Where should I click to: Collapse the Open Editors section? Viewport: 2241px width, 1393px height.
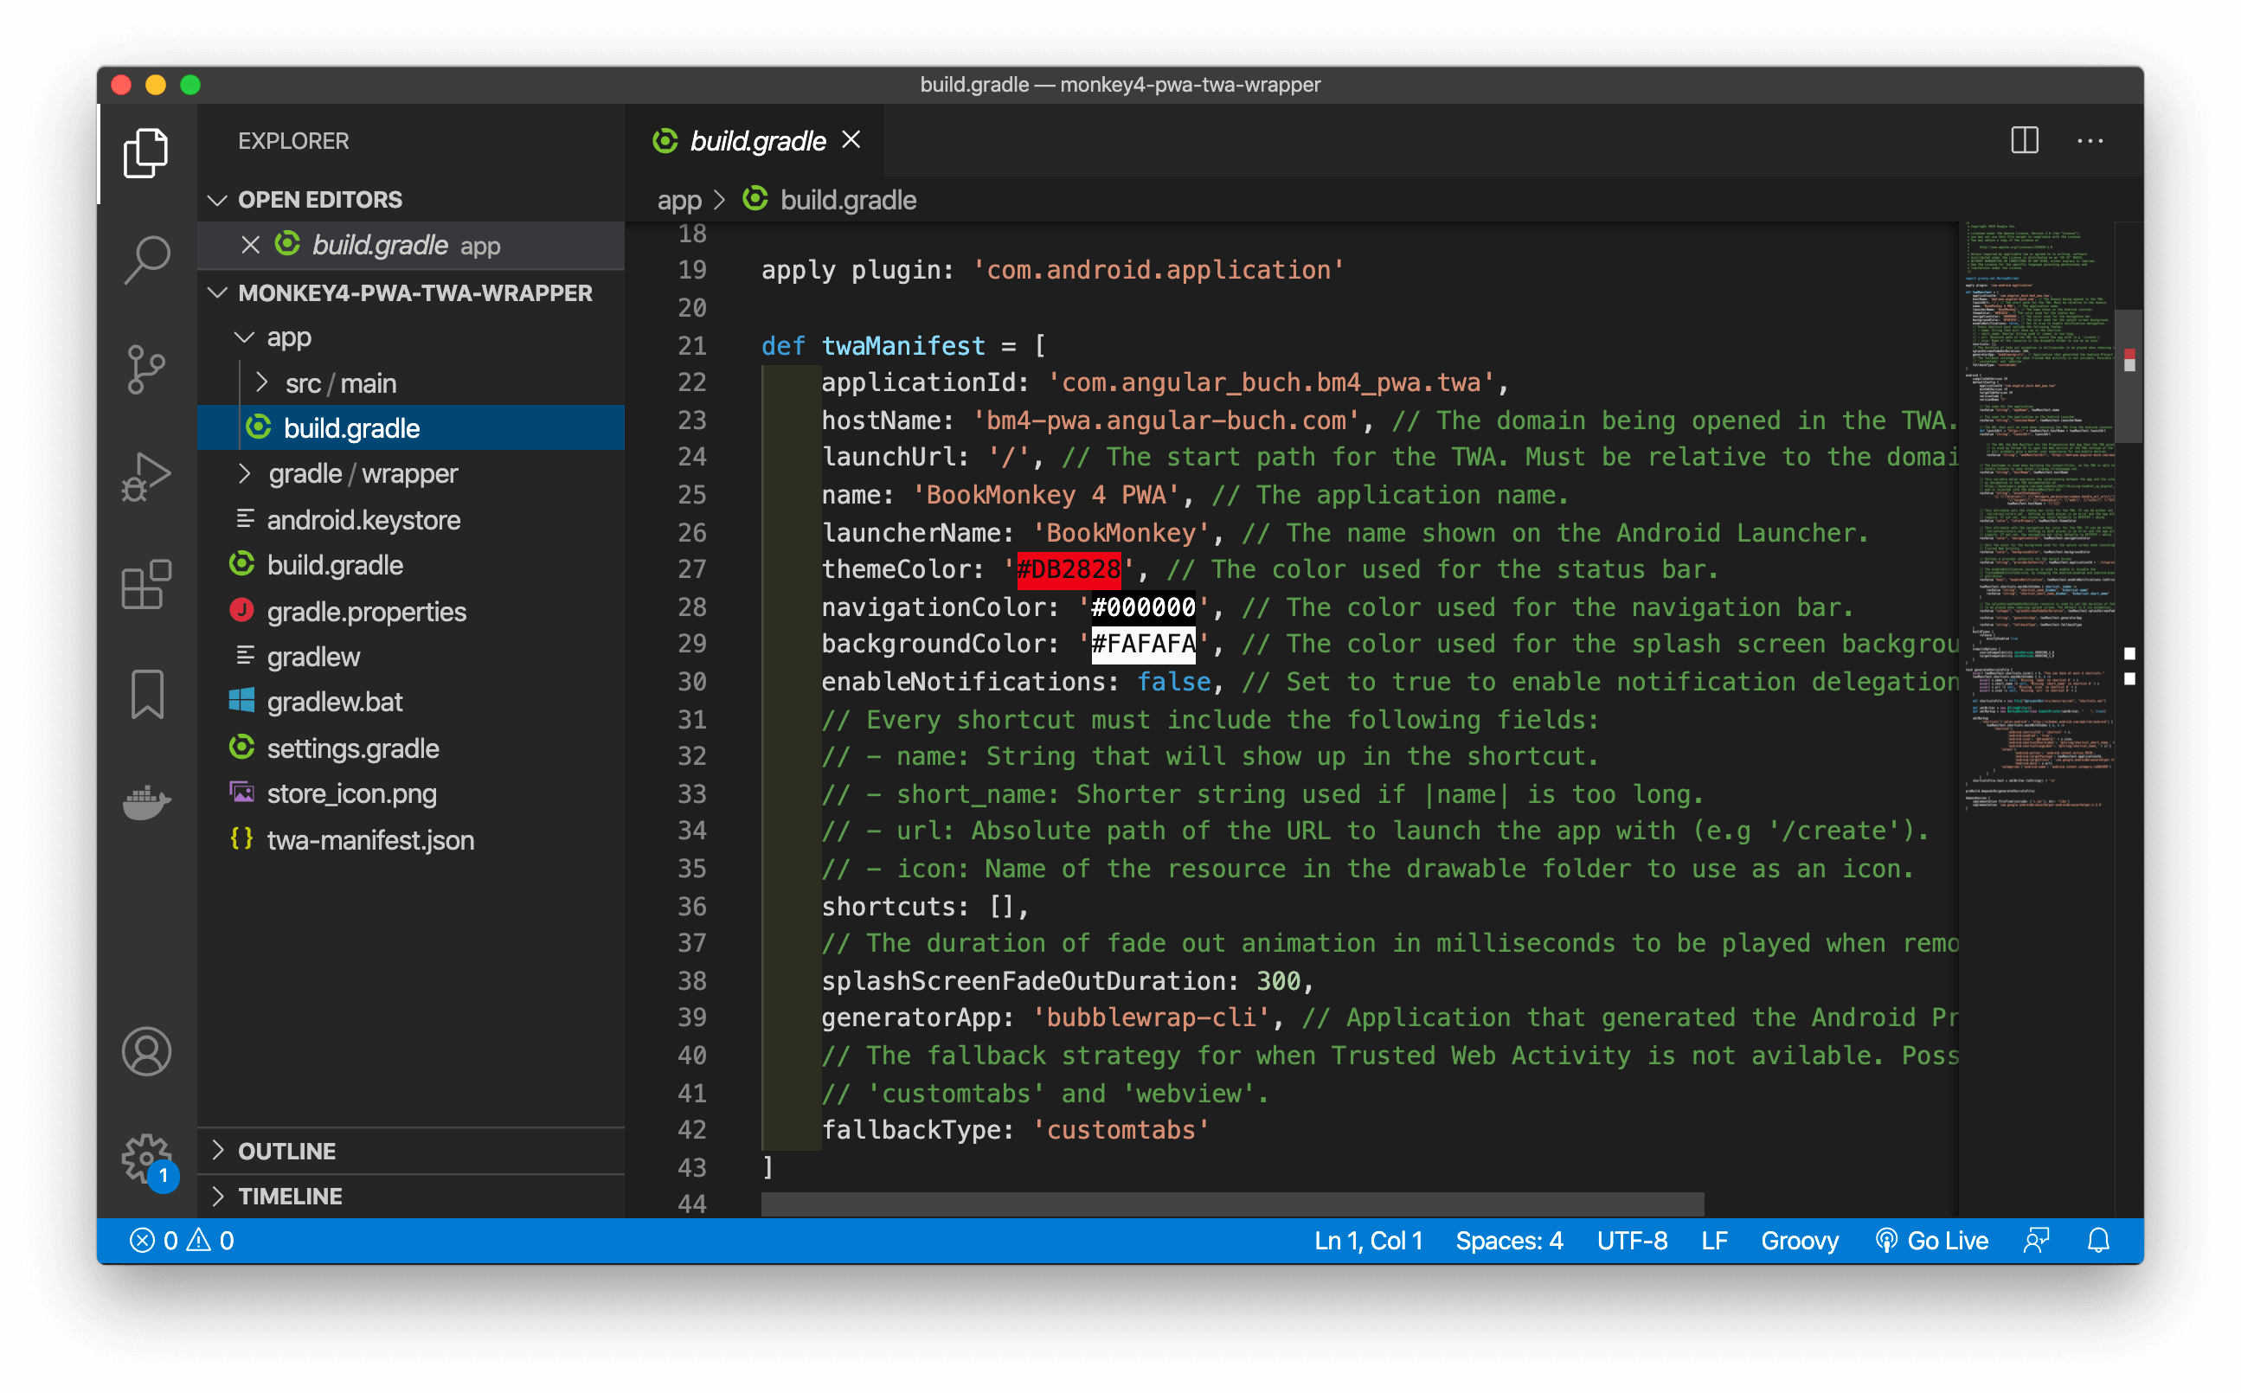(217, 200)
